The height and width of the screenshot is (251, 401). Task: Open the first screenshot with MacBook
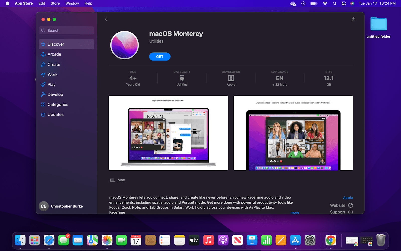[168, 133]
